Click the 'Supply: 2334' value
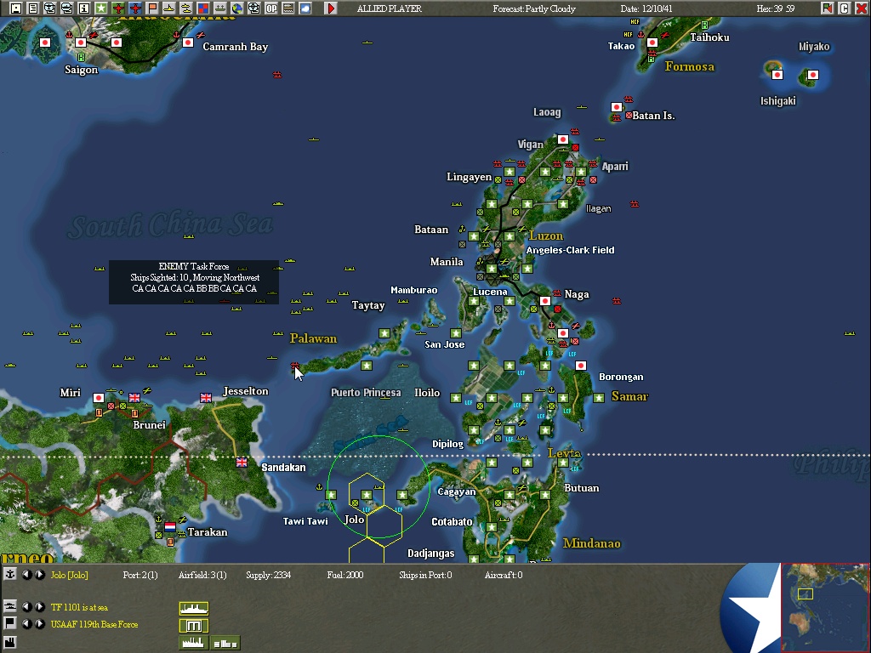The height and width of the screenshot is (653, 871). 268,575
